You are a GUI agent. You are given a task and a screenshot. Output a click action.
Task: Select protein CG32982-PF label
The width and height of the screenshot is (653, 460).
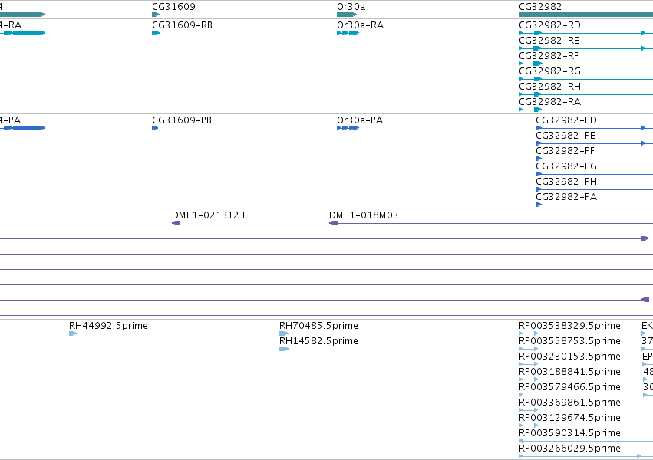click(565, 151)
